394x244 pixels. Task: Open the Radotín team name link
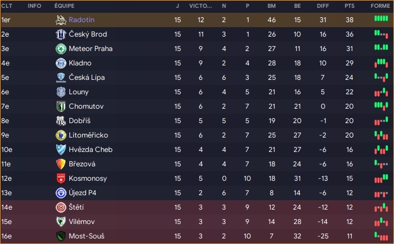tap(82, 20)
